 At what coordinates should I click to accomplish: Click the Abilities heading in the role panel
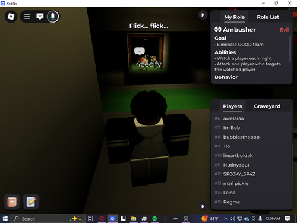point(225,52)
